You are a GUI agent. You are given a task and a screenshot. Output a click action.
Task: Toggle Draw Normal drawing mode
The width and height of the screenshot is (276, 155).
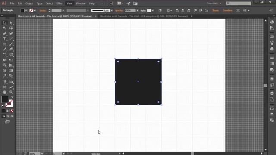pyautogui.click(x=4, y=116)
